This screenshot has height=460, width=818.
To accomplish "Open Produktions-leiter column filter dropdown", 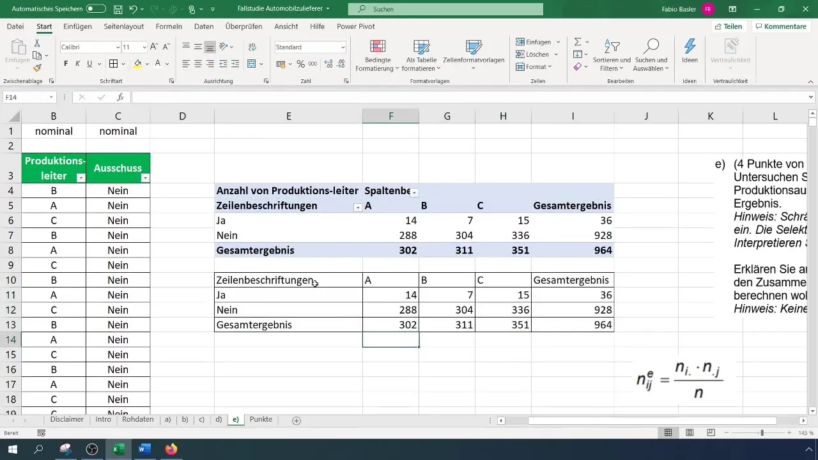I will coord(81,178).
